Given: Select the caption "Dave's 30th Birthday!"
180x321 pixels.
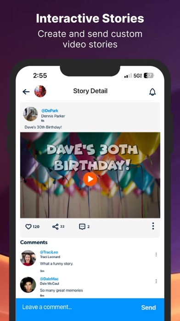Looking at the screenshot, I should pos(43,127).
